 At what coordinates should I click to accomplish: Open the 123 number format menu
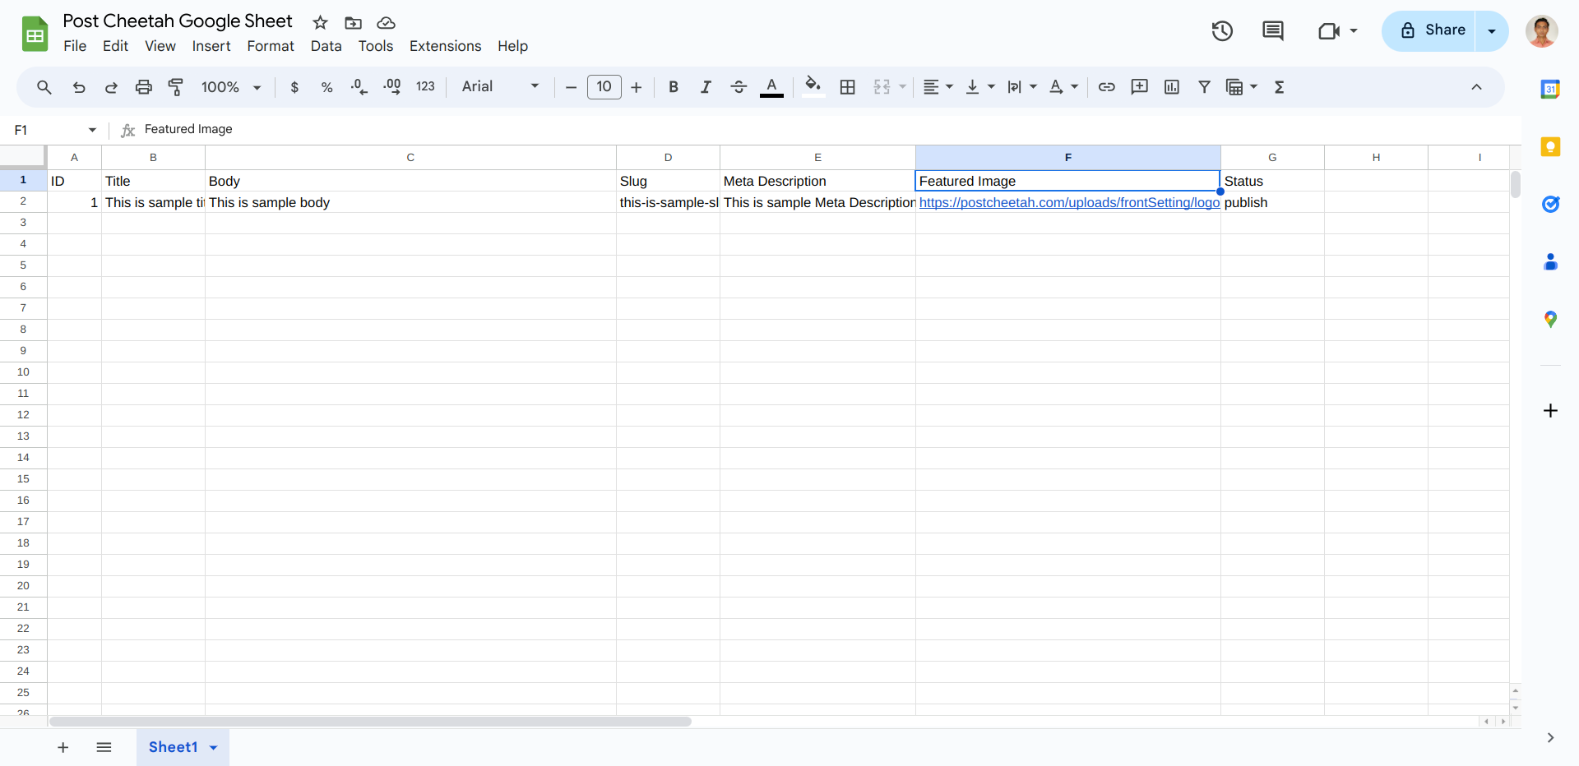tap(425, 86)
